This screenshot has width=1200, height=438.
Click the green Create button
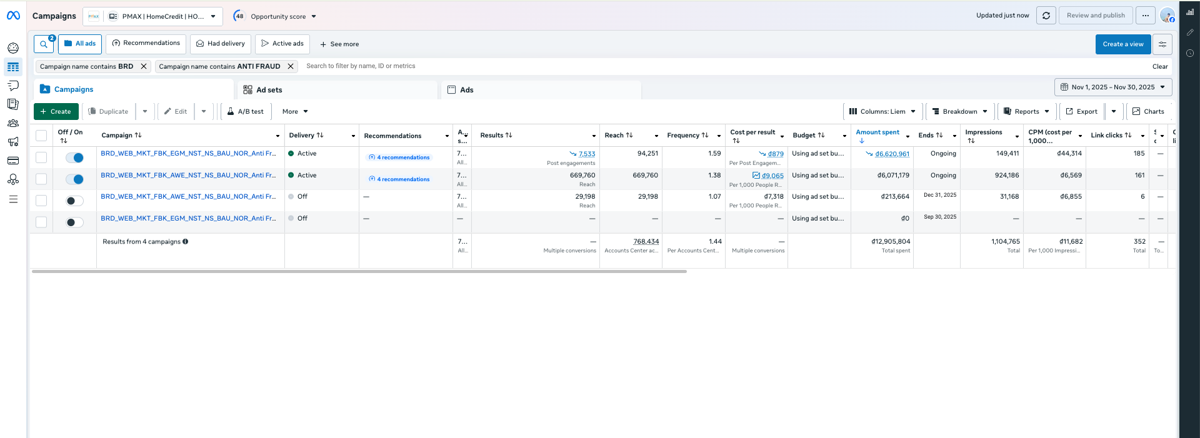click(x=56, y=112)
